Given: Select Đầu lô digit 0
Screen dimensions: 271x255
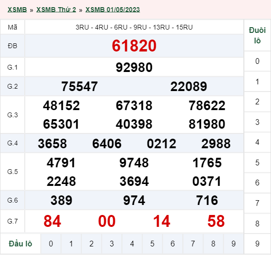Looking at the screenshot, I should click(x=51, y=244).
